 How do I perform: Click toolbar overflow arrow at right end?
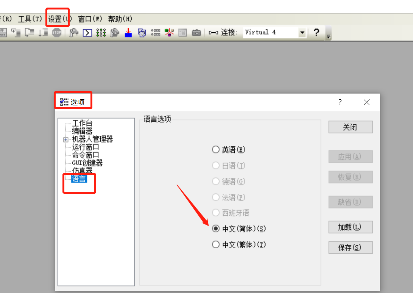point(329,36)
